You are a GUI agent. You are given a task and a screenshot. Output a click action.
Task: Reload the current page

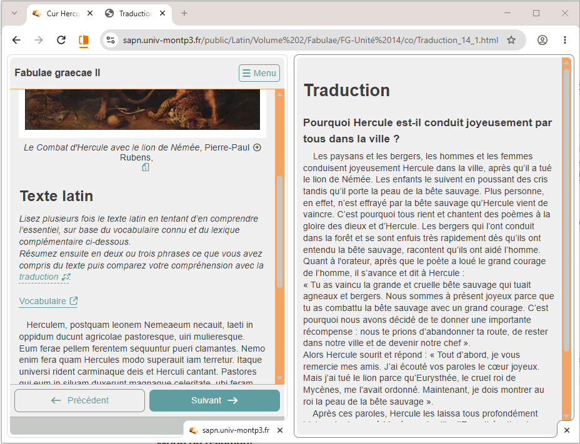click(61, 40)
